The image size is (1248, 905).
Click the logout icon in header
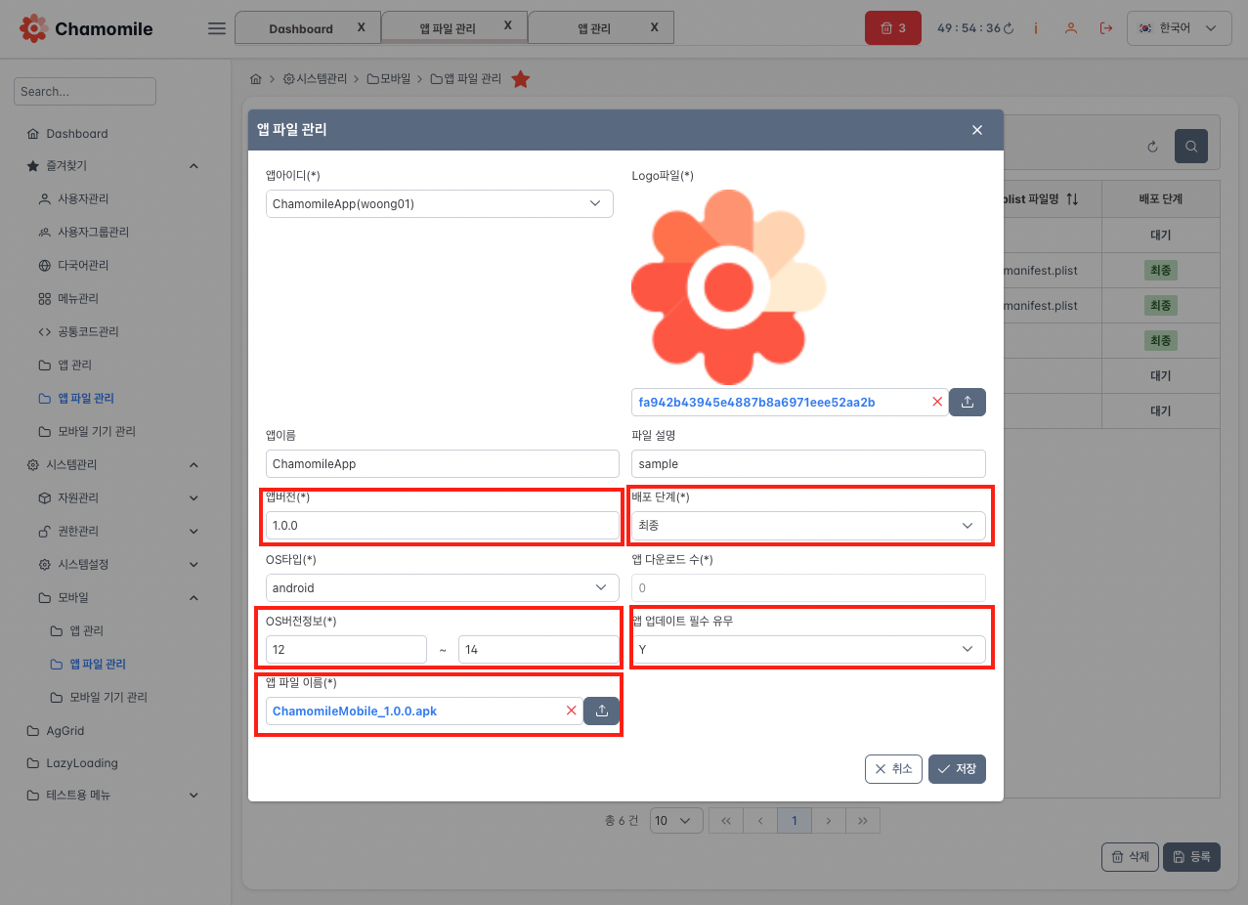[1106, 28]
